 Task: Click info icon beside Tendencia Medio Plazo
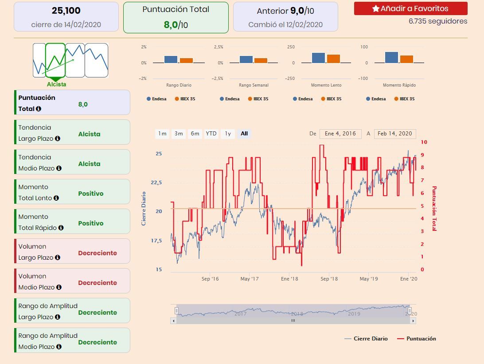59,168
